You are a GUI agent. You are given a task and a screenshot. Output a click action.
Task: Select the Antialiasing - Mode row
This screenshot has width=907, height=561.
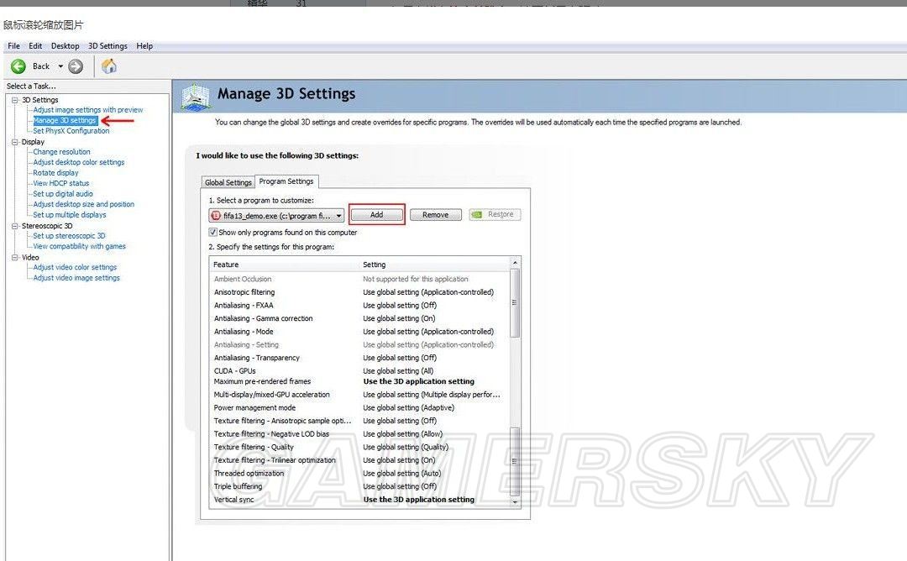359,332
